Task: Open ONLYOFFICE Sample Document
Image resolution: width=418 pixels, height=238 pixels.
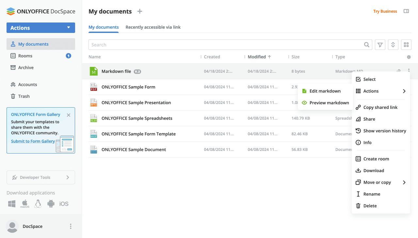Action: pyautogui.click(x=134, y=150)
